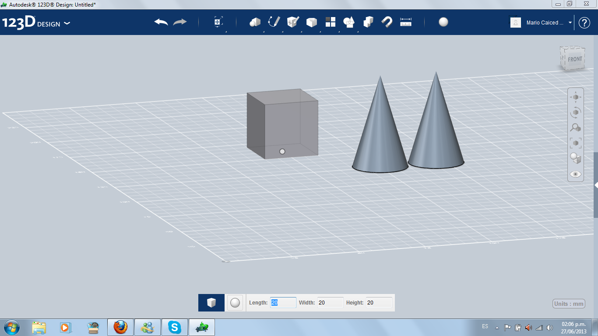Click the Height input field
The image size is (598, 336).
coord(379,302)
